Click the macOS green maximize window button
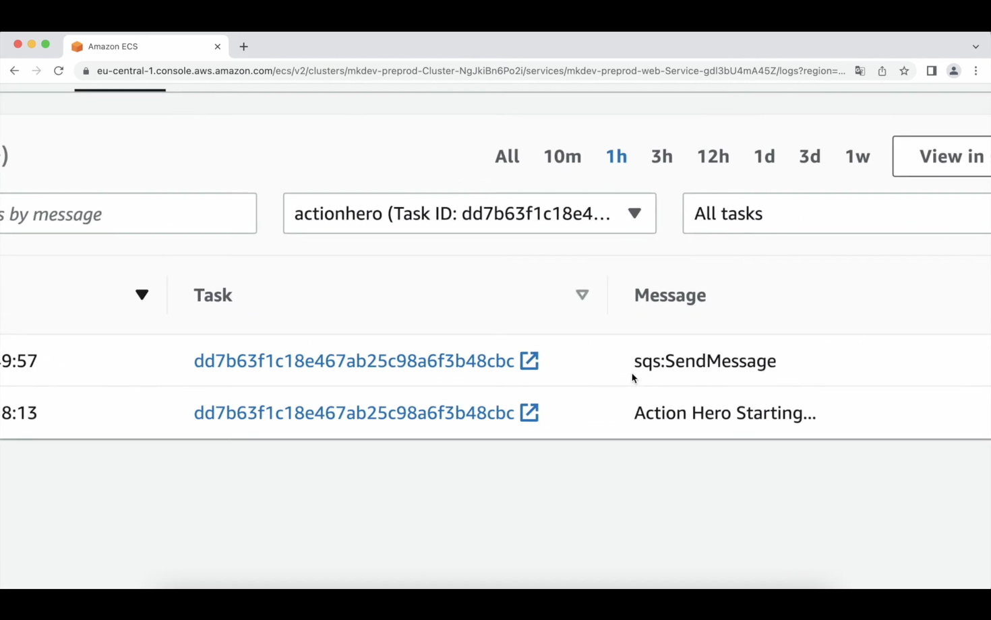Viewport: 991px width, 620px height. coord(45,44)
